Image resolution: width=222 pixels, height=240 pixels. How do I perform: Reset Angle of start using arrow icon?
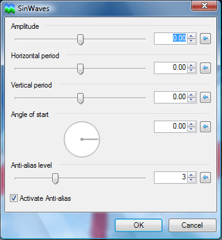[x=205, y=127]
